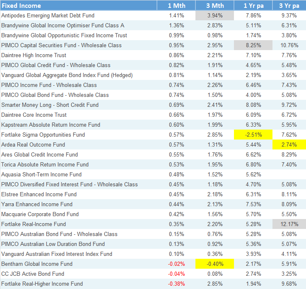
Task: Click the 0.36% three-month value
Action: click(x=215, y=254)
